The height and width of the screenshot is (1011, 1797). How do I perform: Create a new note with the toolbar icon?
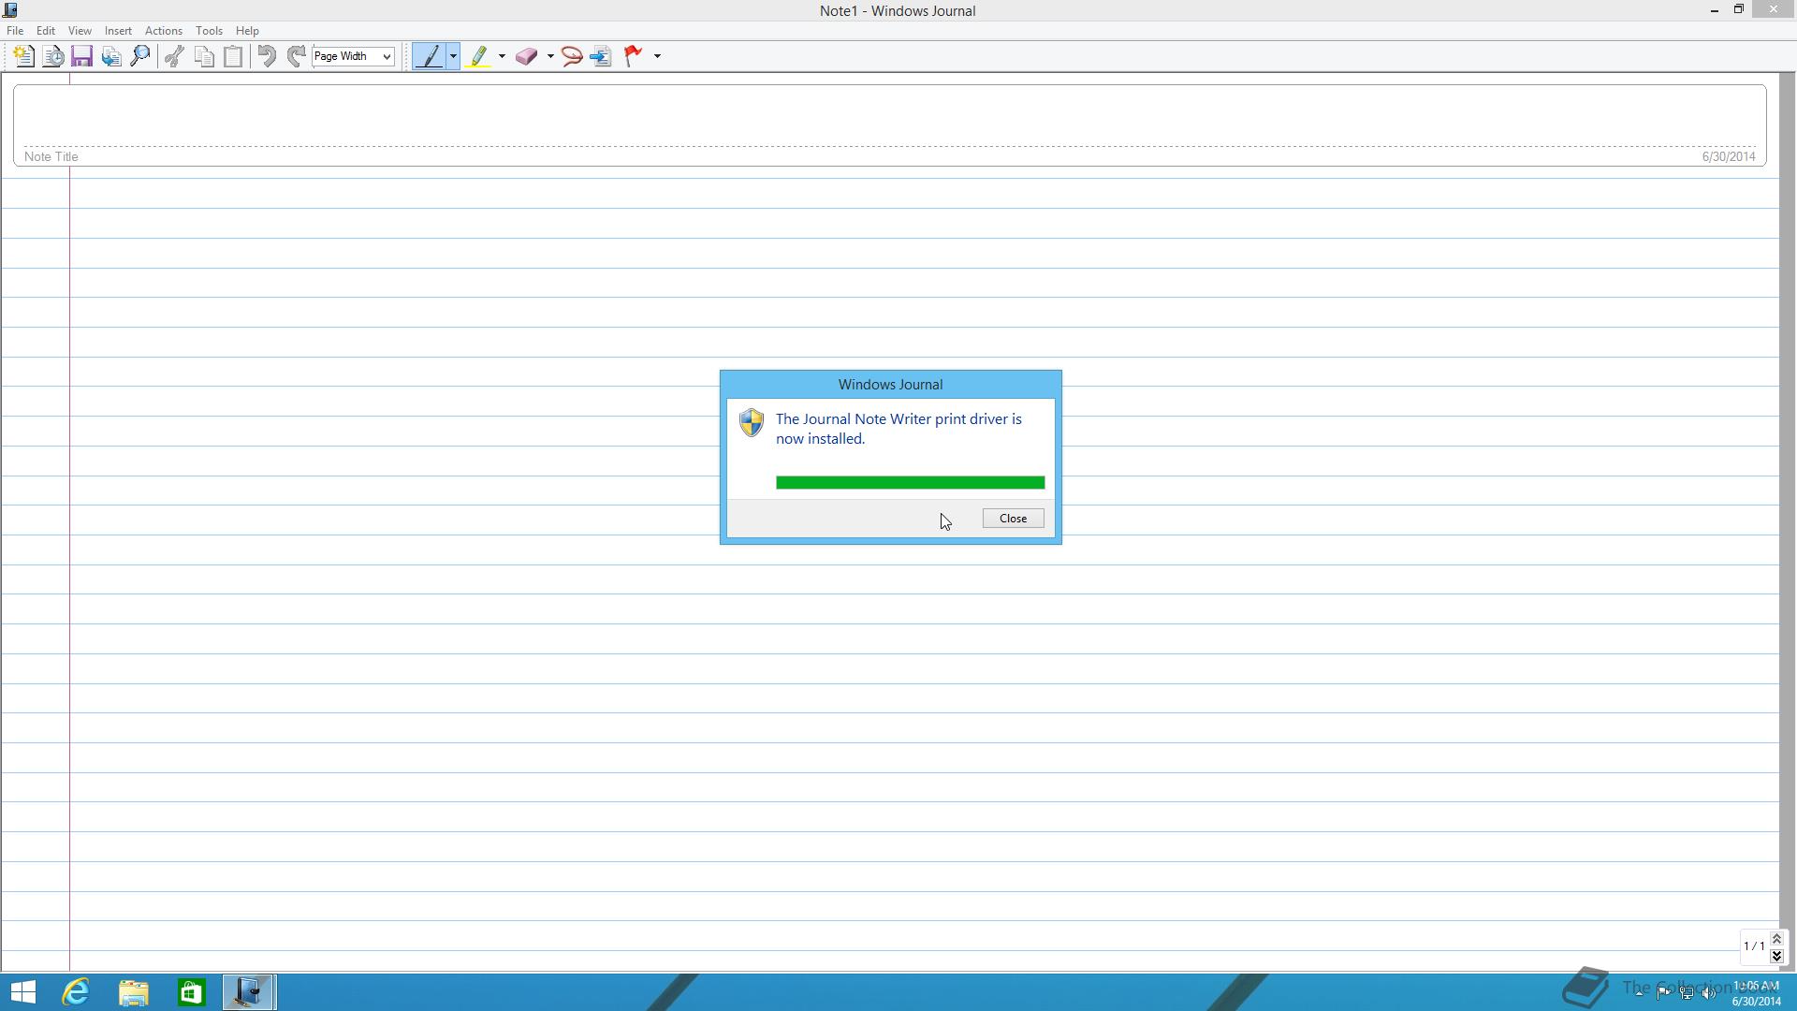tap(24, 56)
